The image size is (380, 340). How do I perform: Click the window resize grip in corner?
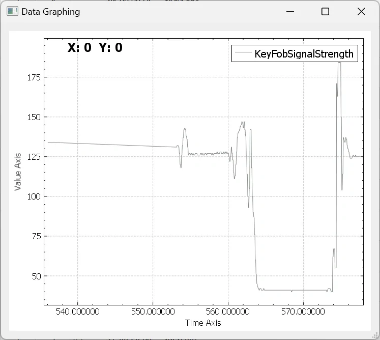click(375, 335)
